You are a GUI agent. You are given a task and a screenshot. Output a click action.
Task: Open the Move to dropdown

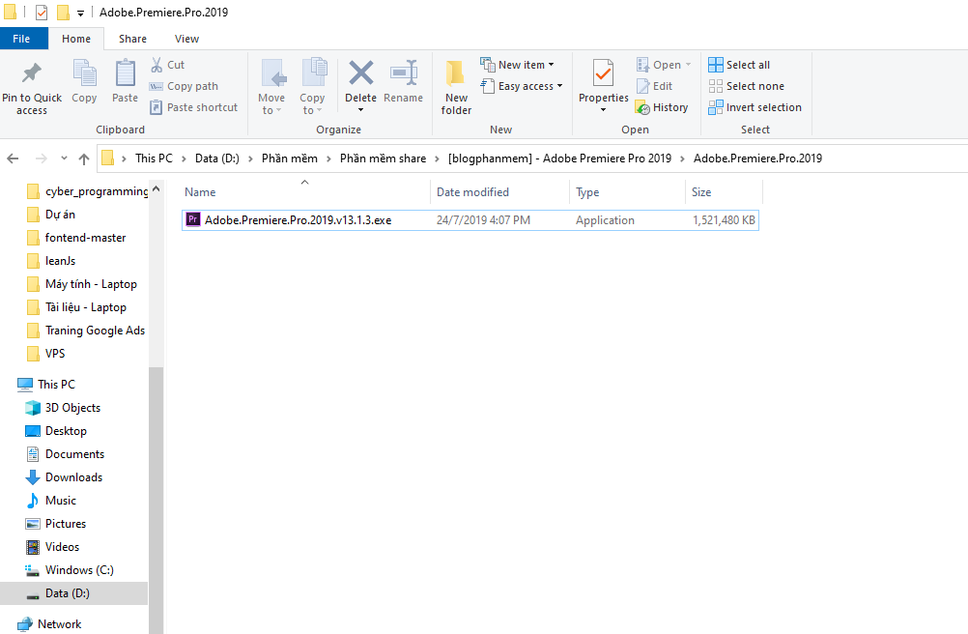pyautogui.click(x=271, y=86)
